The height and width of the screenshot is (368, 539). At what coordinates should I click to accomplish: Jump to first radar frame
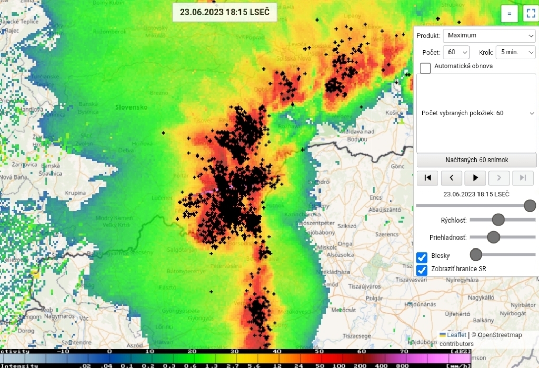[x=427, y=178]
